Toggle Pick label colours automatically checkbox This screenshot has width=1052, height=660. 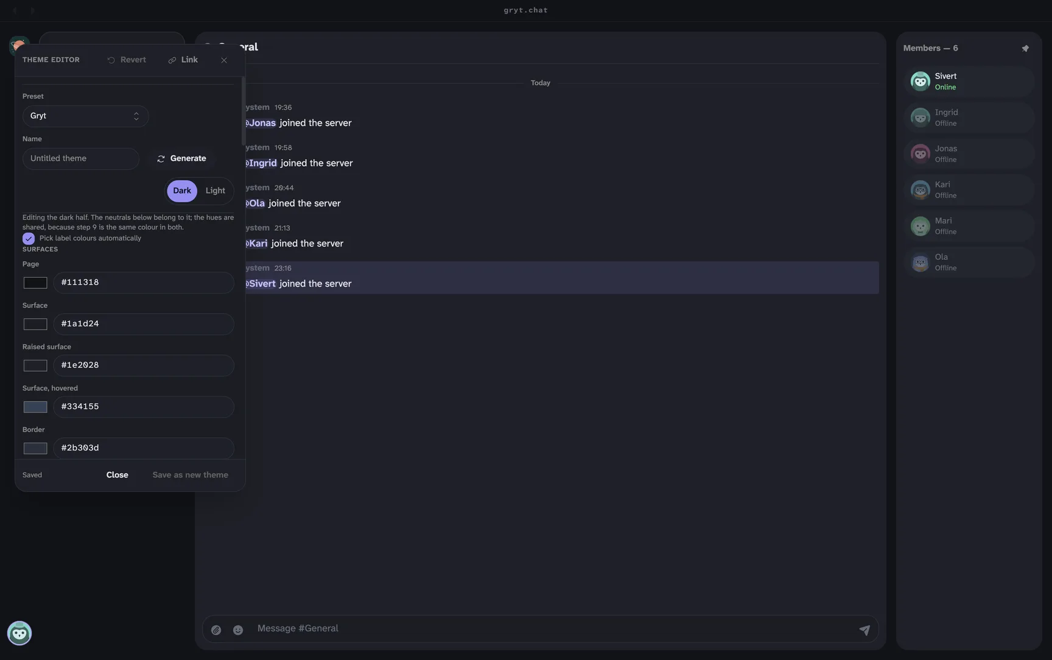(x=29, y=238)
